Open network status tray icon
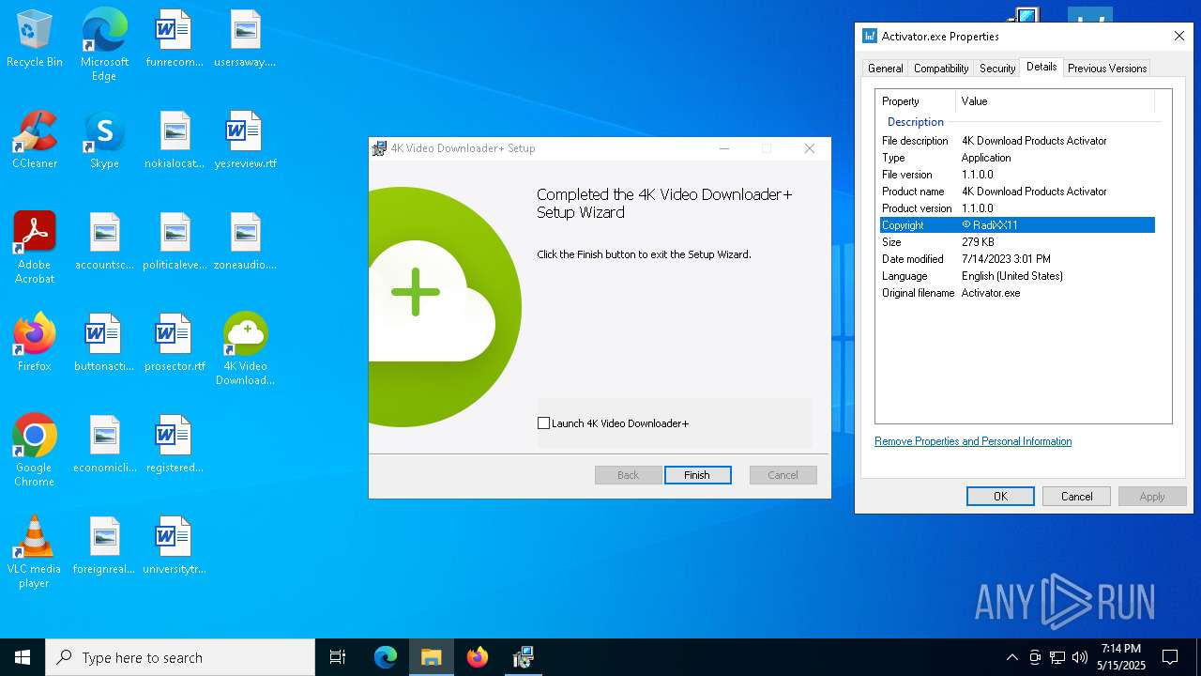This screenshot has width=1201, height=676. click(1057, 657)
